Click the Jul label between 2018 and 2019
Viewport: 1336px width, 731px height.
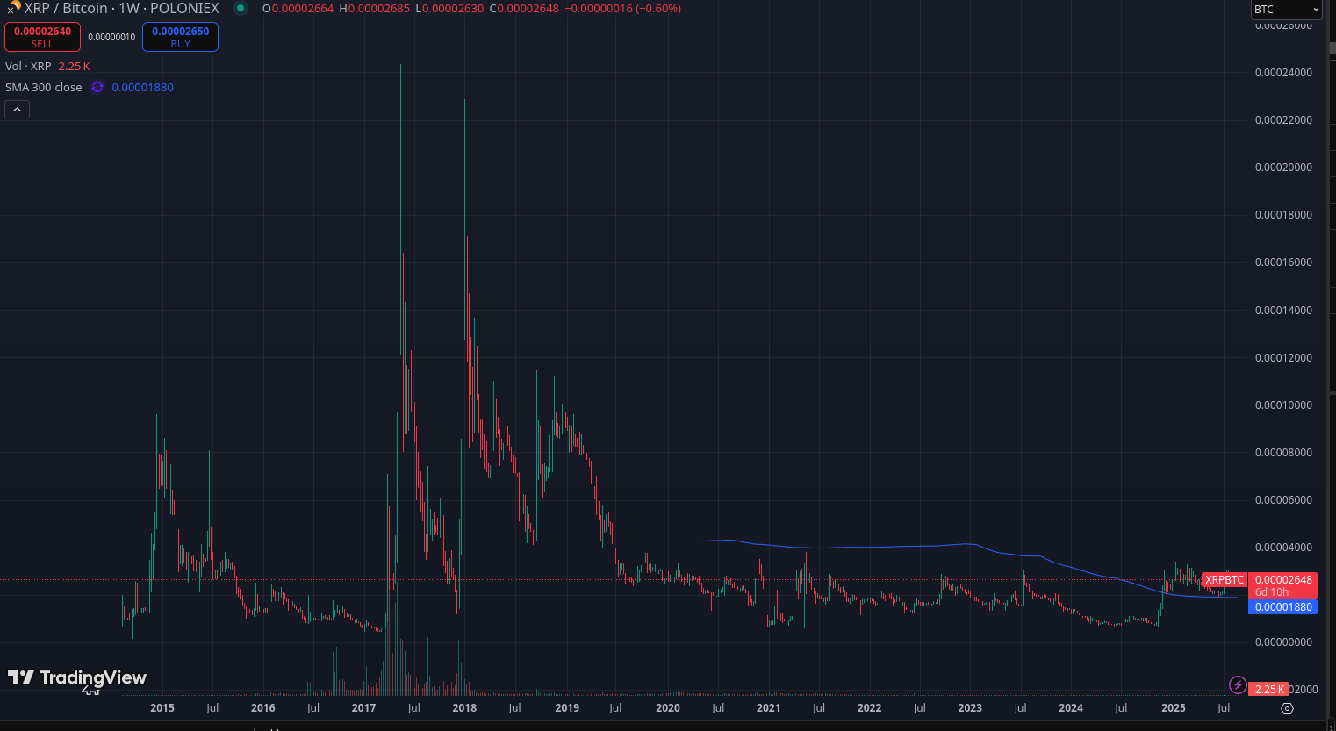click(x=514, y=708)
